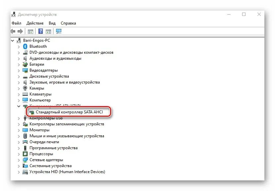This screenshot has height=191, width=275.
Task: Click the folder icon next to Системные устройства
Action: [x=25, y=166]
